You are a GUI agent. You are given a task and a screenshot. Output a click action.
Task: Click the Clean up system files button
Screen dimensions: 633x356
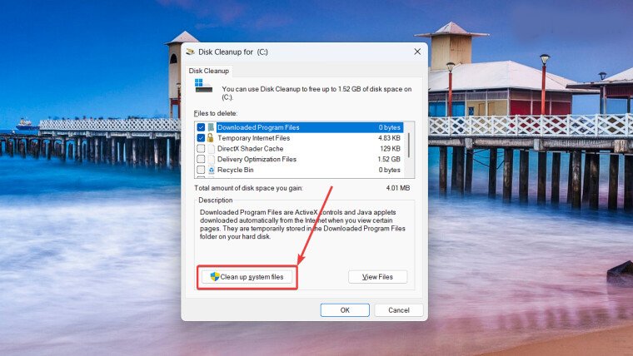click(x=247, y=277)
